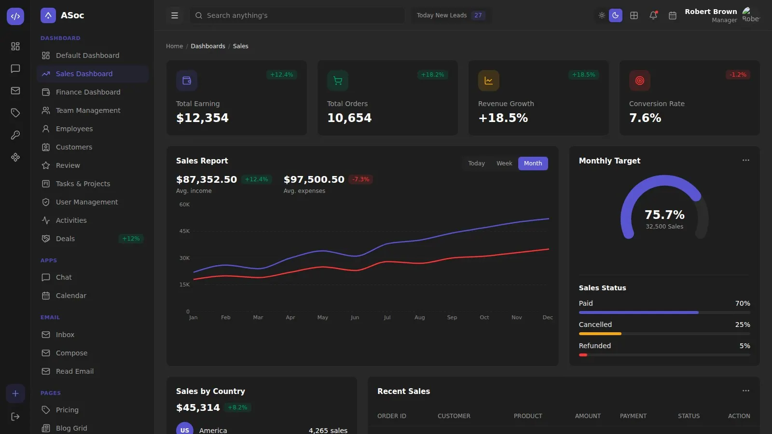
Task: Open Compose email
Action: (x=92, y=353)
